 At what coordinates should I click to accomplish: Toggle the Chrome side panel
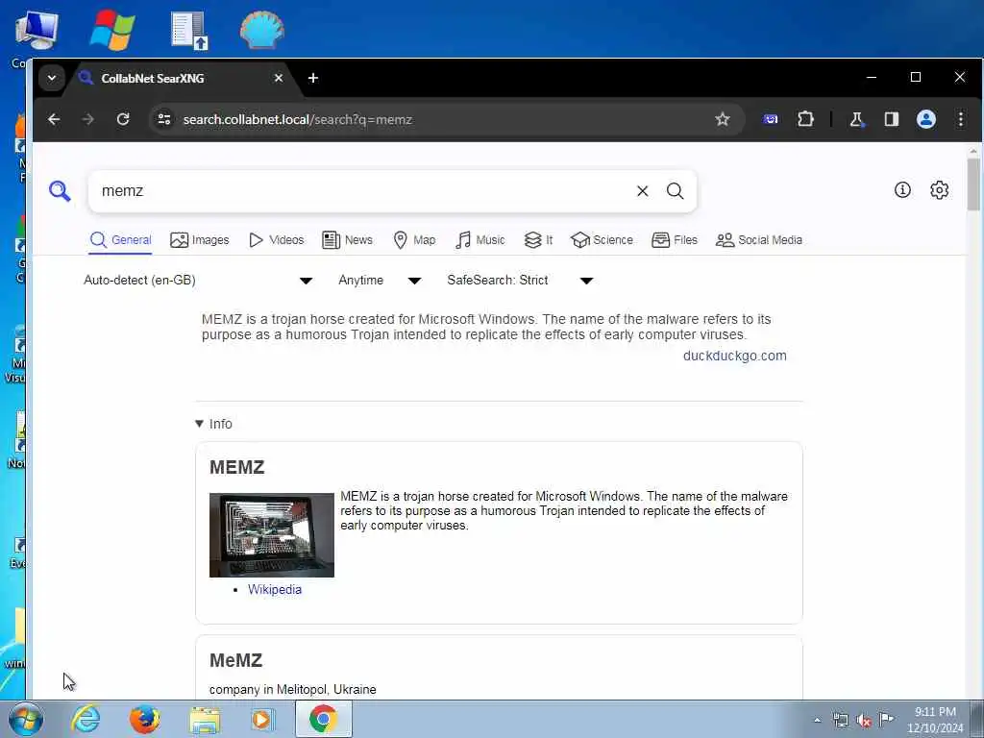[x=891, y=119]
